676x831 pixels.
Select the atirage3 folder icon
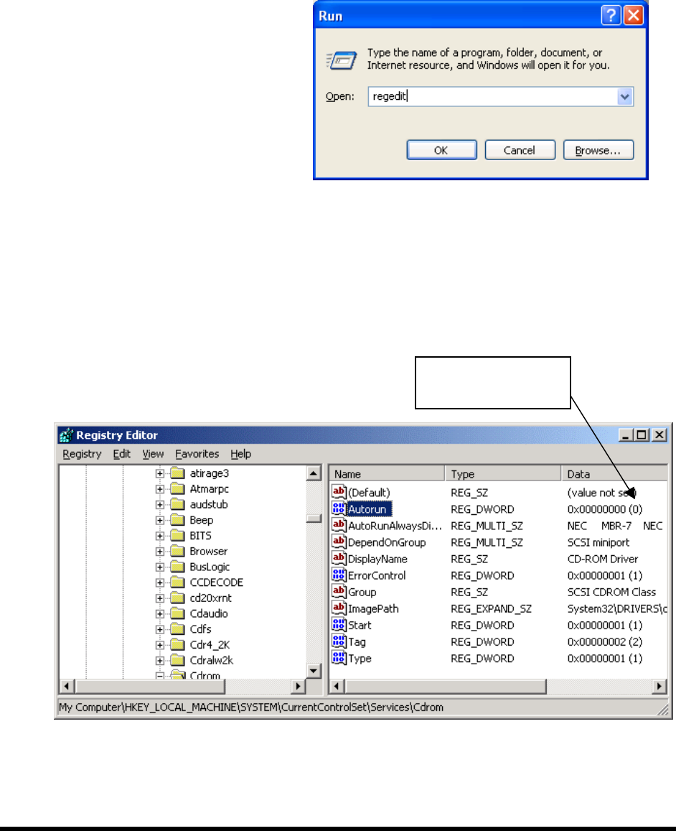pos(178,473)
